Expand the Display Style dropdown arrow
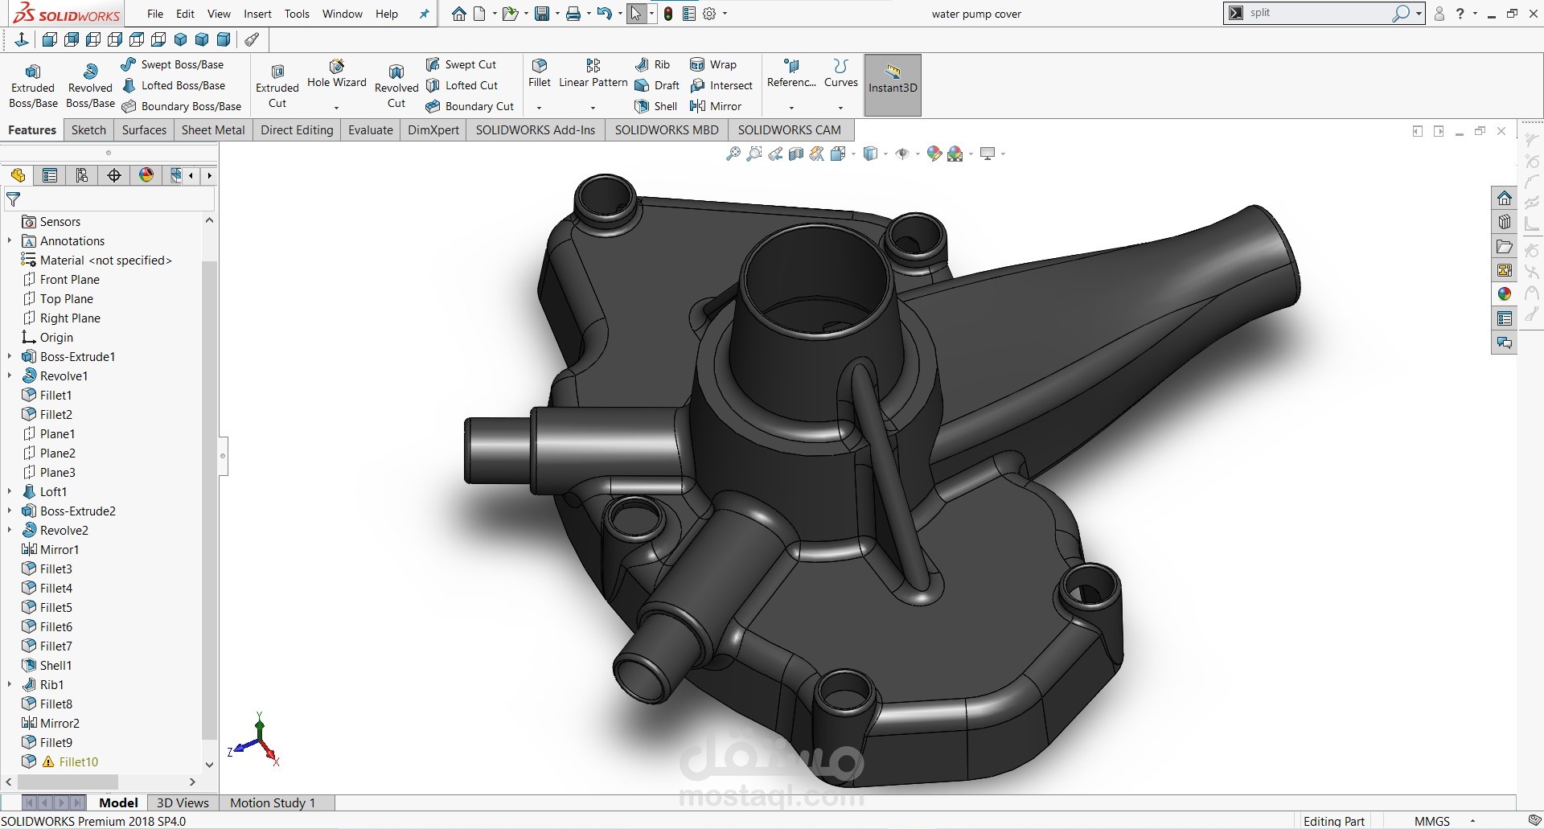This screenshot has width=1544, height=829. [x=885, y=154]
